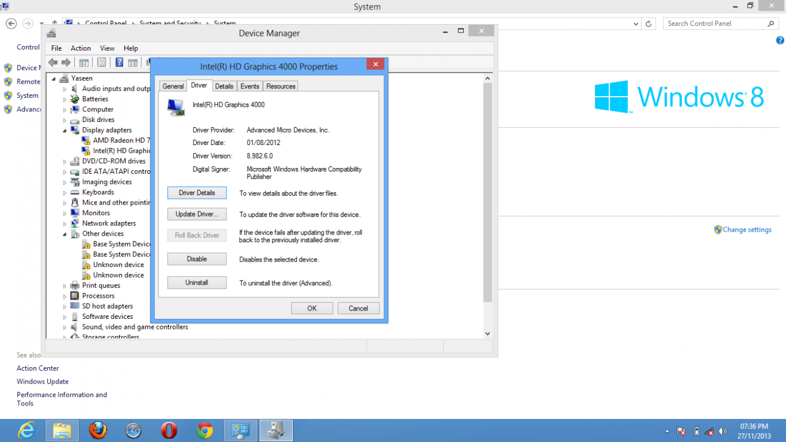Click Back arrow in Device Manager toolbar

tap(53, 62)
